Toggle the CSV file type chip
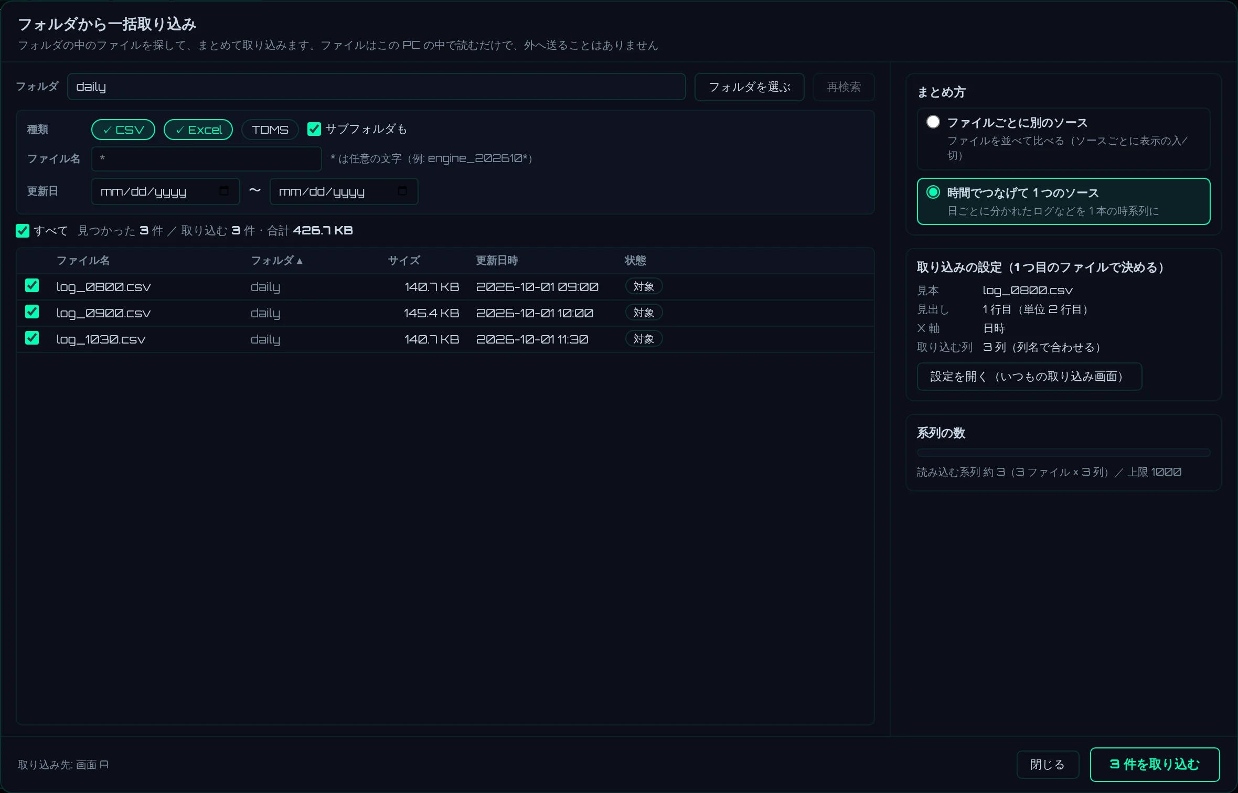 (123, 130)
